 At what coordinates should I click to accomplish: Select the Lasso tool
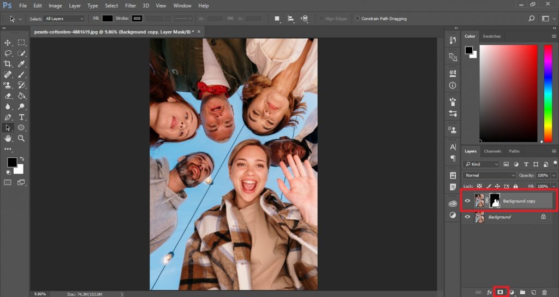(8, 53)
